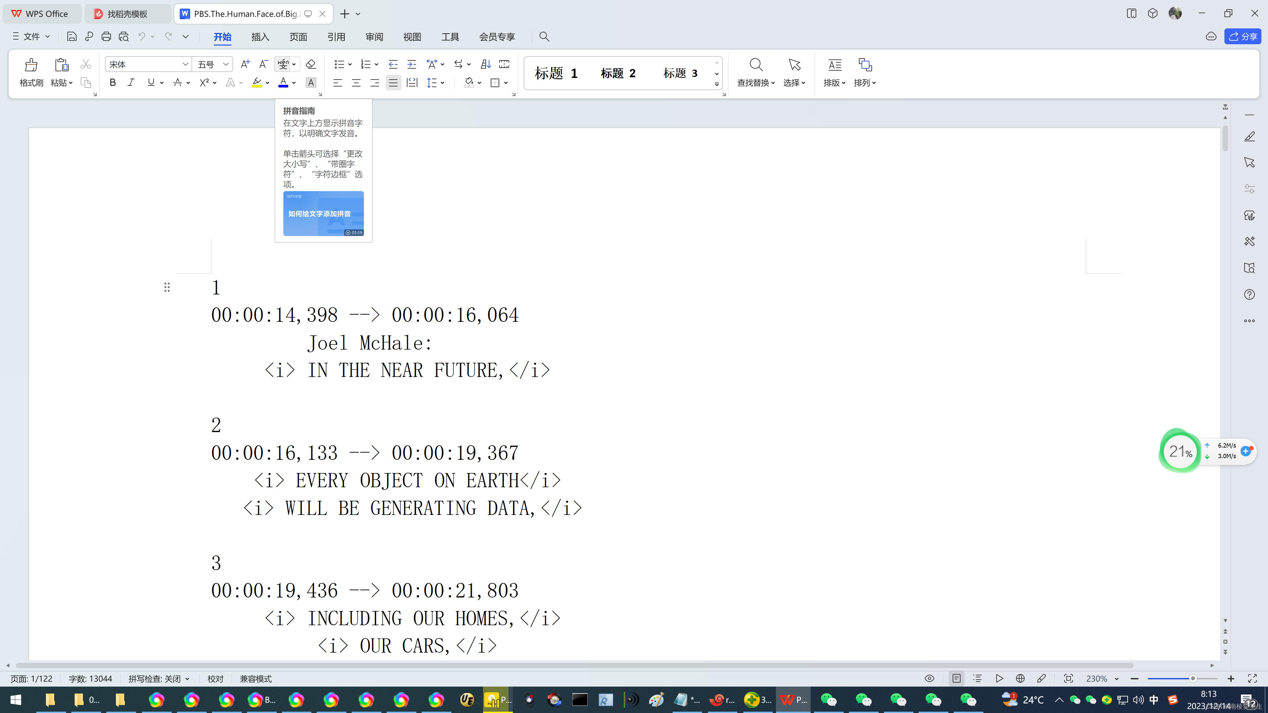This screenshot has width=1268, height=713.
Task: Open the help icon in right sidebar
Action: (1249, 294)
